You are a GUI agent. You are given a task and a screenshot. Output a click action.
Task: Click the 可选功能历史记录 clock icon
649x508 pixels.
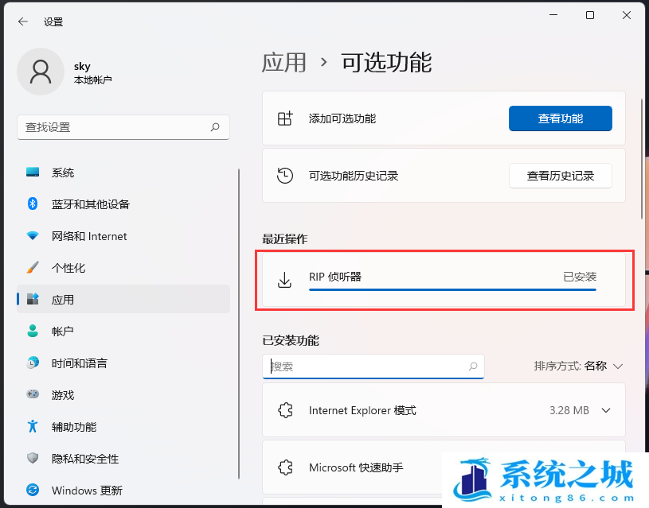[x=285, y=175]
